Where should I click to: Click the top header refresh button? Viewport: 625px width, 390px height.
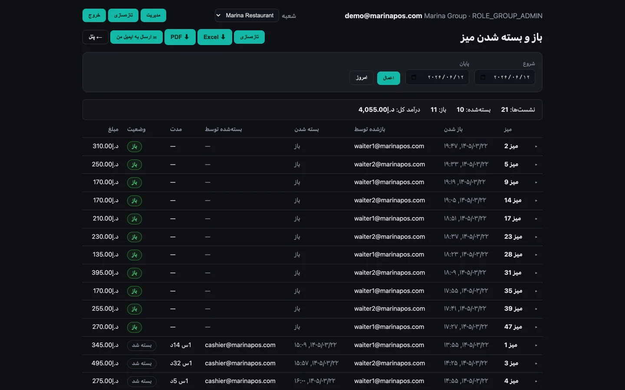[123, 16]
